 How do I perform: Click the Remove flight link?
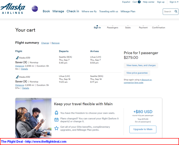coord(56,43)
